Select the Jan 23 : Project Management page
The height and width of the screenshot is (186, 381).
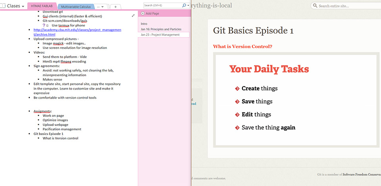(164, 35)
